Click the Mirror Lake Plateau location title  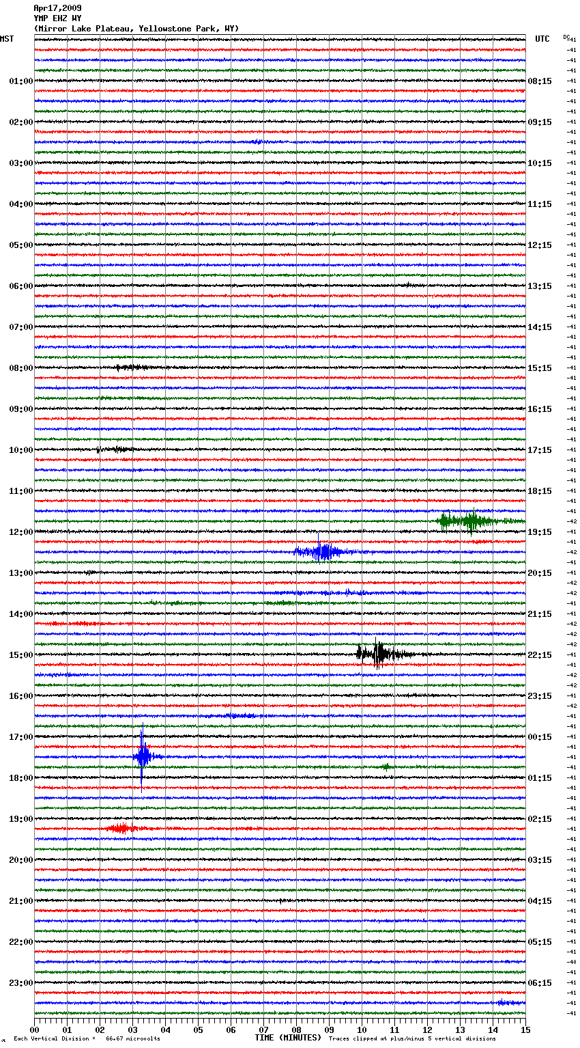click(x=136, y=29)
